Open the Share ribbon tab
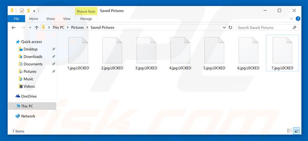308x141 pixels. coord(50,19)
